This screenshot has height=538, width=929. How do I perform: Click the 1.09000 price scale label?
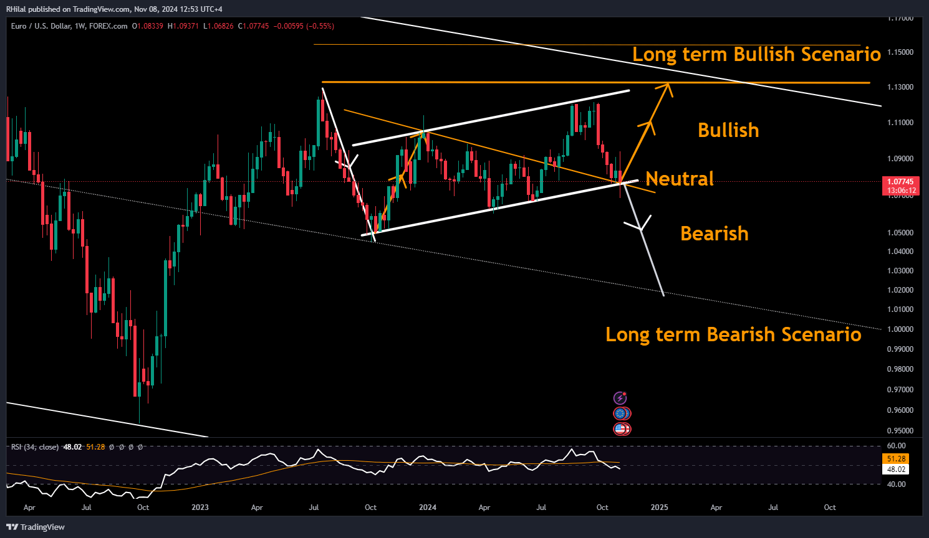900,159
